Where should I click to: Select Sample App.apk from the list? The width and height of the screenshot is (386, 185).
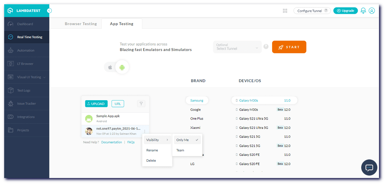pos(115,119)
